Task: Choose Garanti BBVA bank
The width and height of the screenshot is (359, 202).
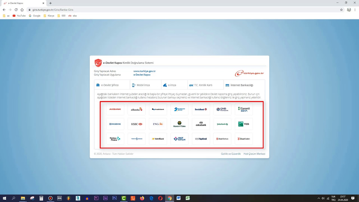Action: (244, 109)
